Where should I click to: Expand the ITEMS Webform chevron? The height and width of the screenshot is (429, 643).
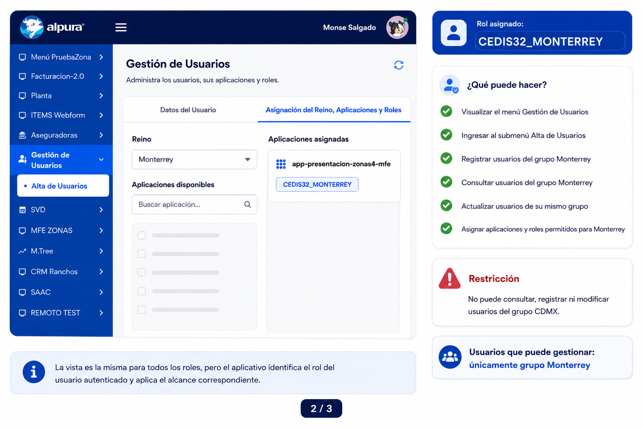click(101, 115)
